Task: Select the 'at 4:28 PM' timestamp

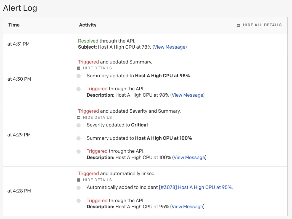Action: click(x=19, y=191)
